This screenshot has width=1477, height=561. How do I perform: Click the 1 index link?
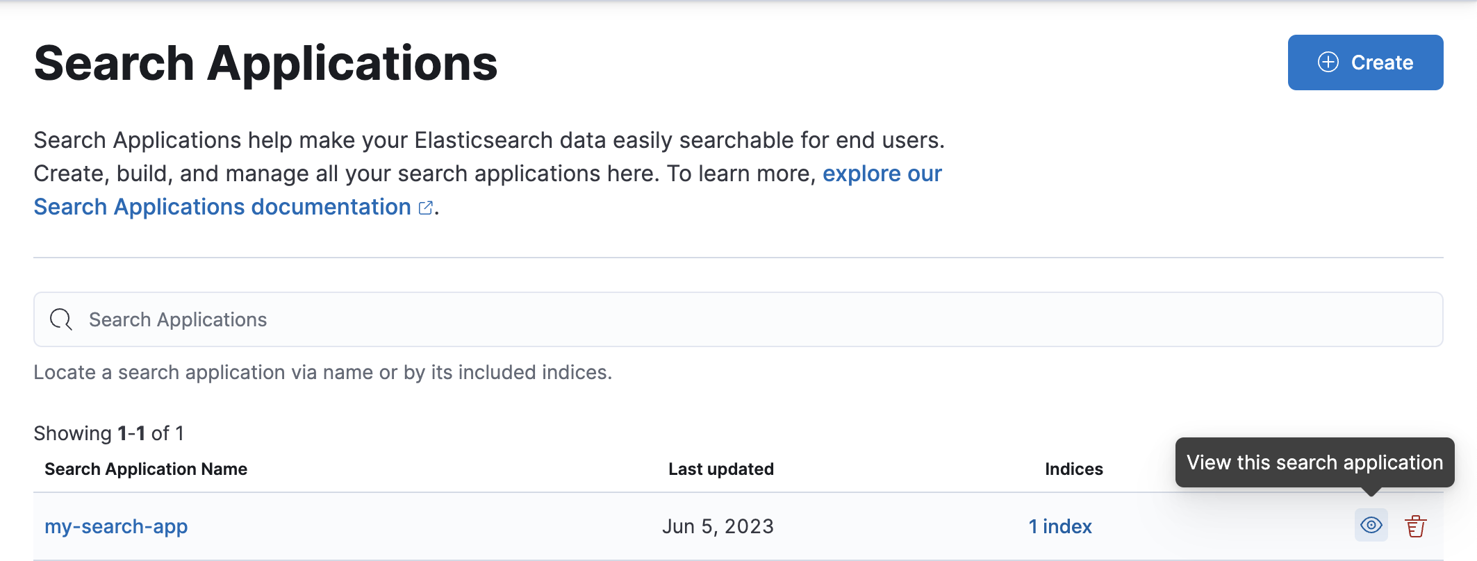point(1060,526)
